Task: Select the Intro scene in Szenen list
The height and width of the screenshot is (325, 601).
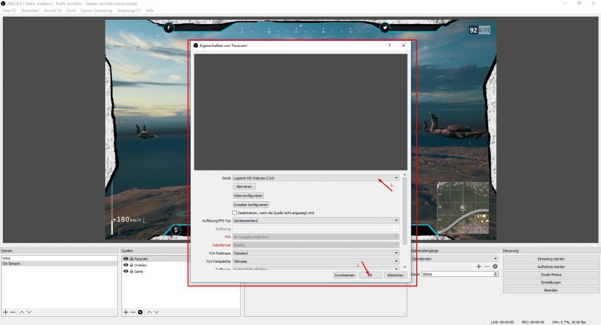Action: tap(6, 258)
